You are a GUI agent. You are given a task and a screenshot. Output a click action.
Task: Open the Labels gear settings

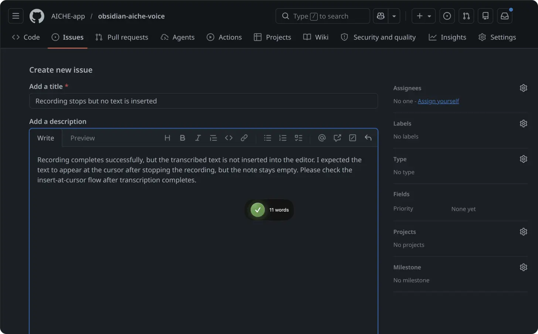pyautogui.click(x=524, y=123)
